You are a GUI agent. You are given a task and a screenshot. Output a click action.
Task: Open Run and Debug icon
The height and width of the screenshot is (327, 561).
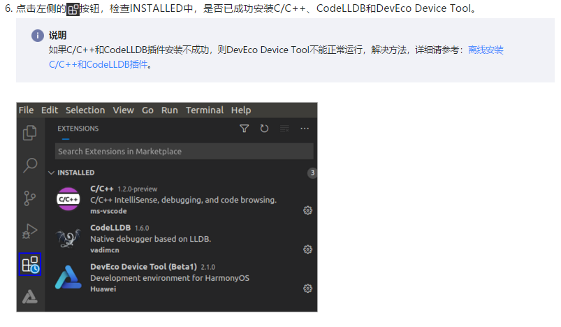pyautogui.click(x=30, y=231)
